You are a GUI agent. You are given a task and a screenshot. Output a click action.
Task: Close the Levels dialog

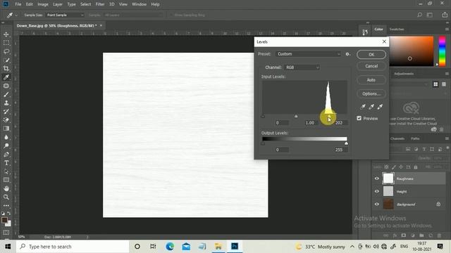point(384,41)
